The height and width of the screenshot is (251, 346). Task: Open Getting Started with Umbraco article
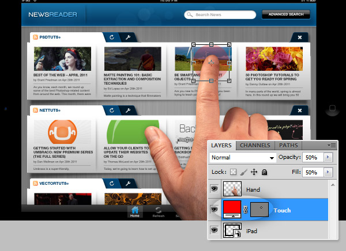[x=63, y=153]
